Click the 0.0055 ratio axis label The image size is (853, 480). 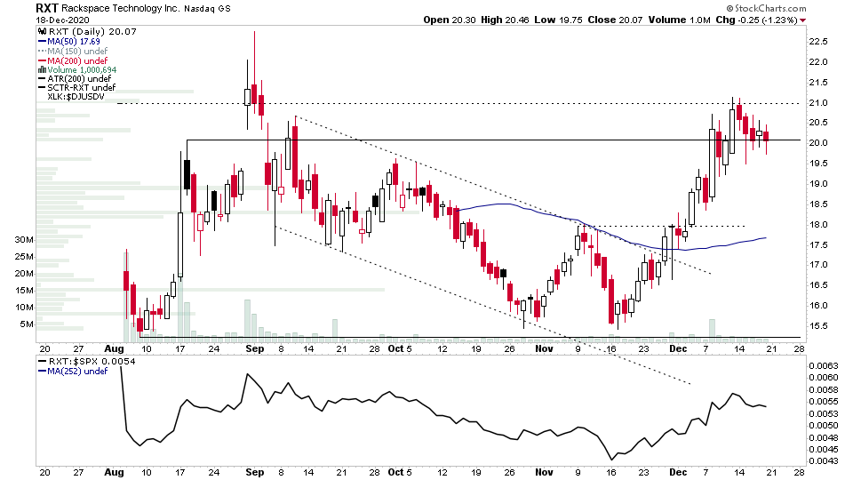click(x=823, y=402)
